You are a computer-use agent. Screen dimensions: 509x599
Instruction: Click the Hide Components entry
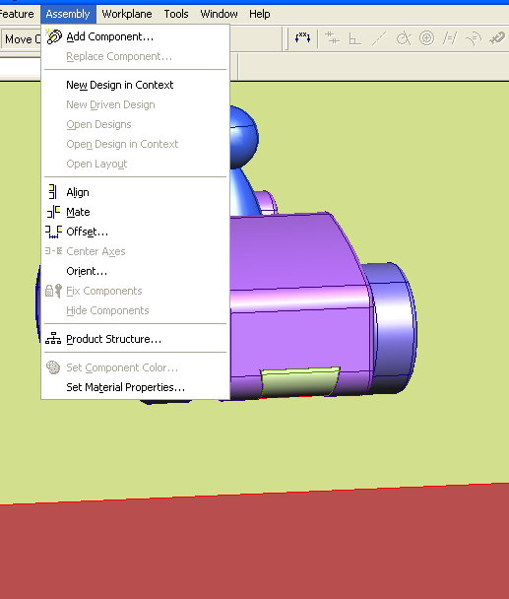click(x=135, y=310)
